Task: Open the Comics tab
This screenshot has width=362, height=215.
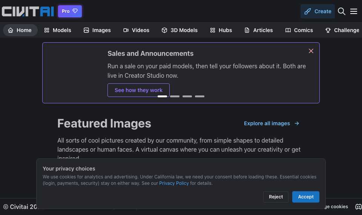Action: pyautogui.click(x=299, y=30)
